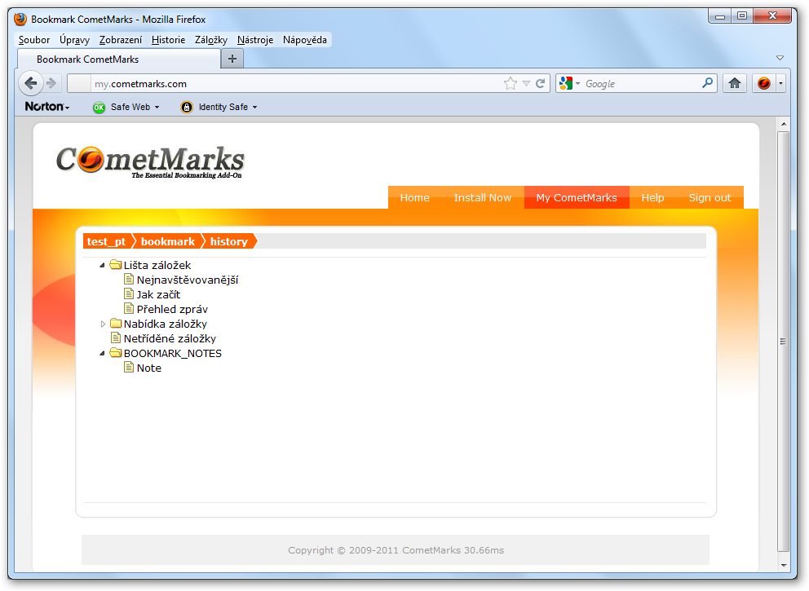Viewport: 809px width, 591px height.
Task: Open the Nápověda menu
Action: [x=305, y=40]
